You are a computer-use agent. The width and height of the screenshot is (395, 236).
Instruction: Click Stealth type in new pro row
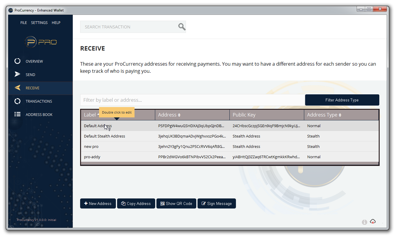[x=313, y=147]
